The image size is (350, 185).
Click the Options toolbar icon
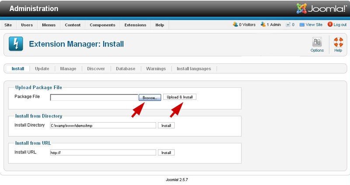(317, 42)
